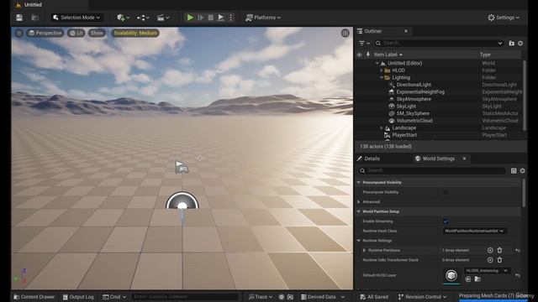Uncheck the Enable Streaming checkbox

tap(446, 221)
